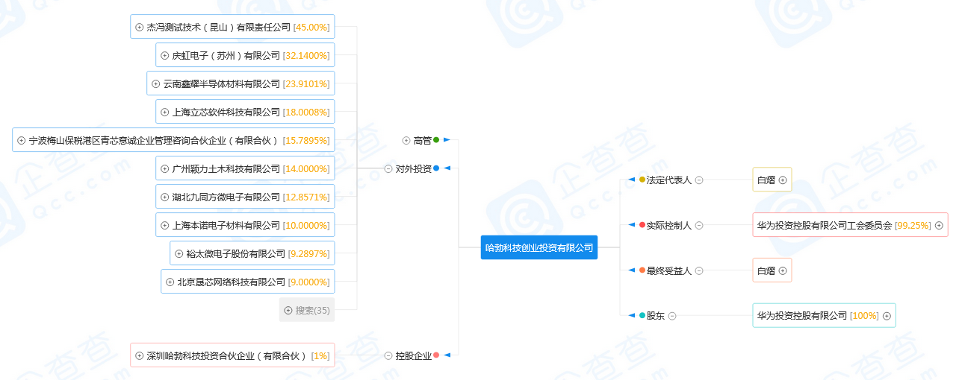Collapse the 股东 branch minus icon

(x=672, y=316)
